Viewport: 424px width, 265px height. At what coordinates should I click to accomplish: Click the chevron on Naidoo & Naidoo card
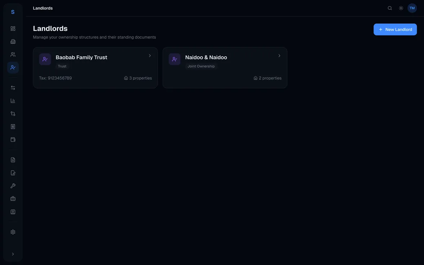point(279,56)
